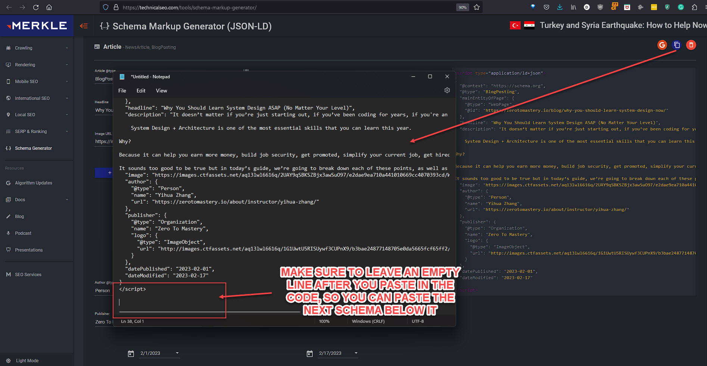Click the browser address bar
Viewport: 707px width, 366px height.
287,7
